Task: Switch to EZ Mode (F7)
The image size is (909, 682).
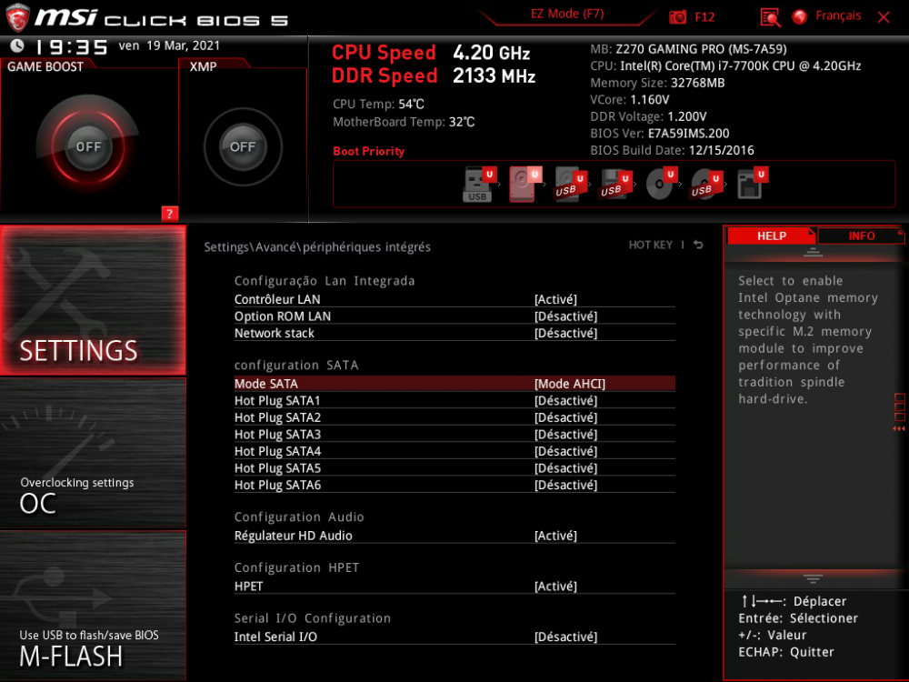Action: coord(567,15)
